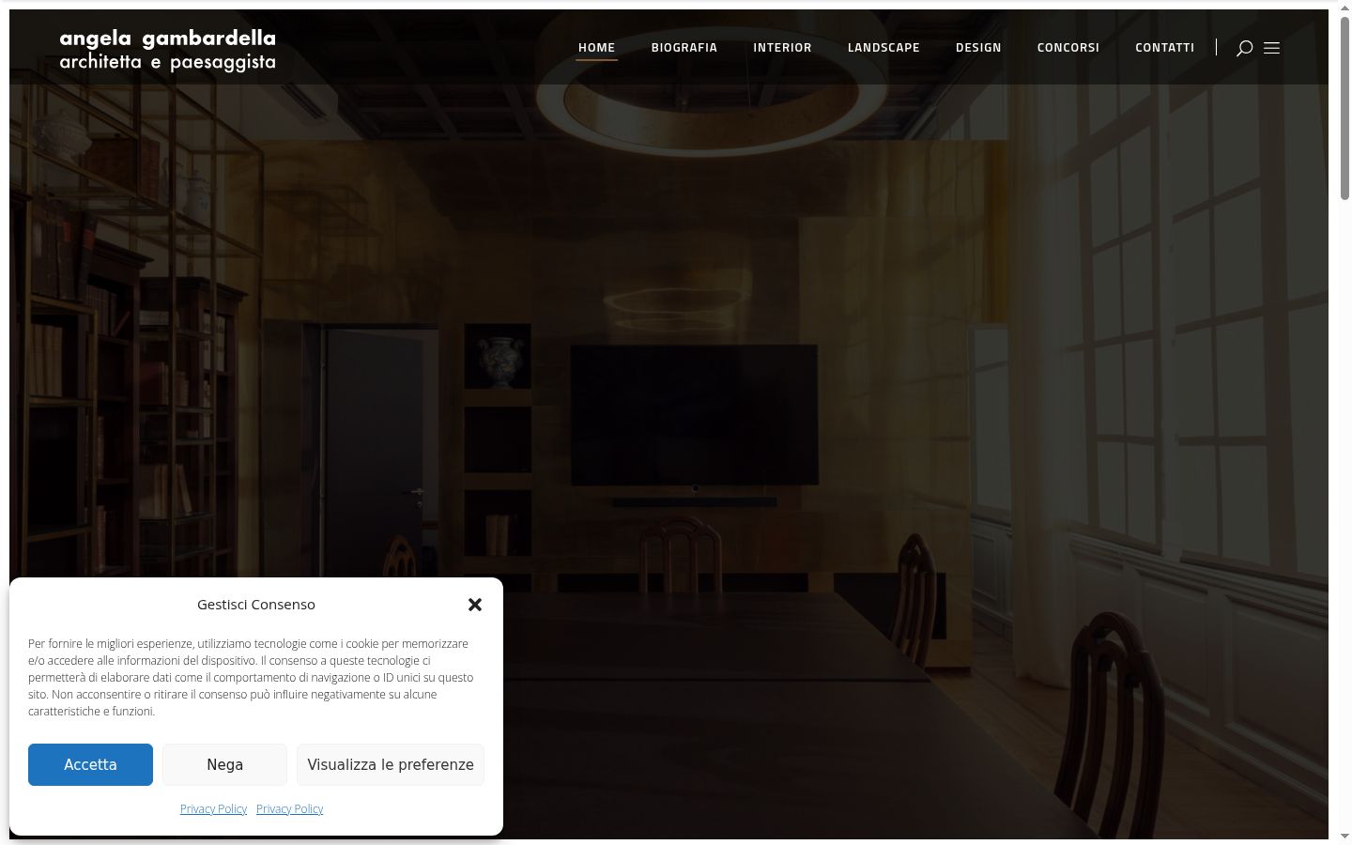Click the angela gambardella site logo
The image size is (1352, 845).
coord(168,50)
